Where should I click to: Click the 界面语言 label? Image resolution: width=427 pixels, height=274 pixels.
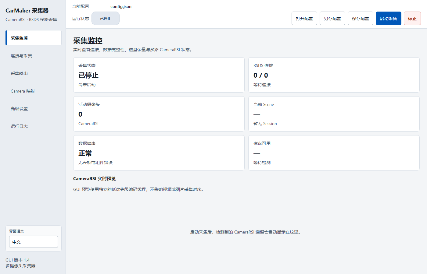click(16, 231)
